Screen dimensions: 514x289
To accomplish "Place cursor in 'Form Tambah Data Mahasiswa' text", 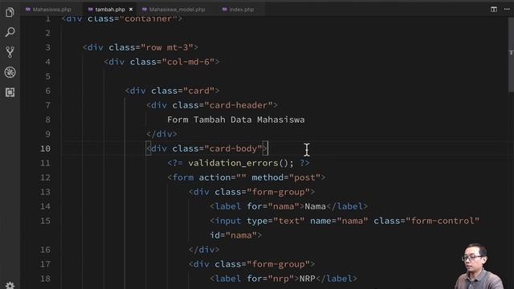I will [x=235, y=120].
